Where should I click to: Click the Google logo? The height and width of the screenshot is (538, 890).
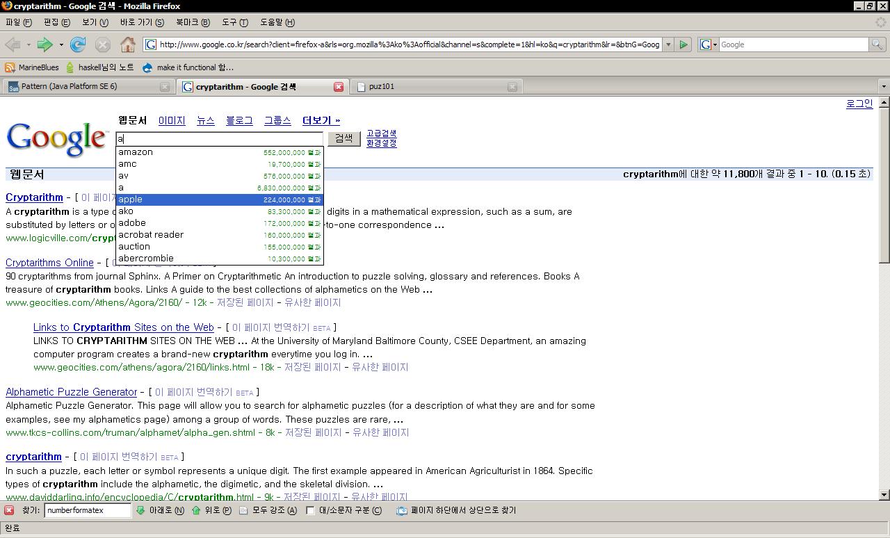tap(57, 138)
